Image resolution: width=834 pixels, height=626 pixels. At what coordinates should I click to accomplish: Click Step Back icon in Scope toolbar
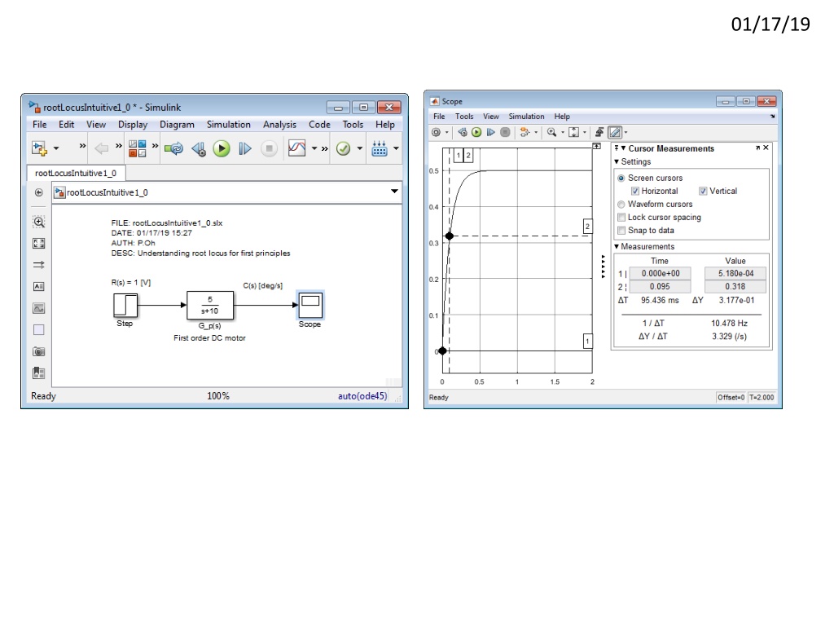(463, 132)
